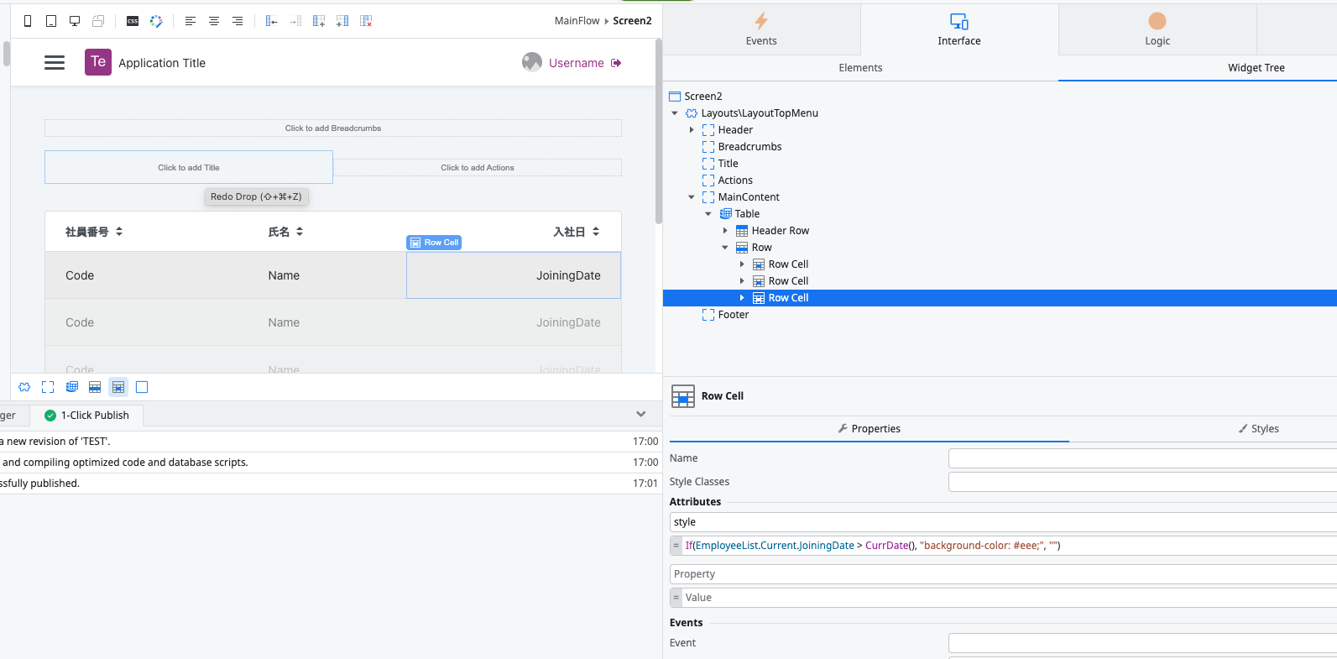Open the Interface layer tab
This screenshot has height=659, width=1337.
[959, 29]
